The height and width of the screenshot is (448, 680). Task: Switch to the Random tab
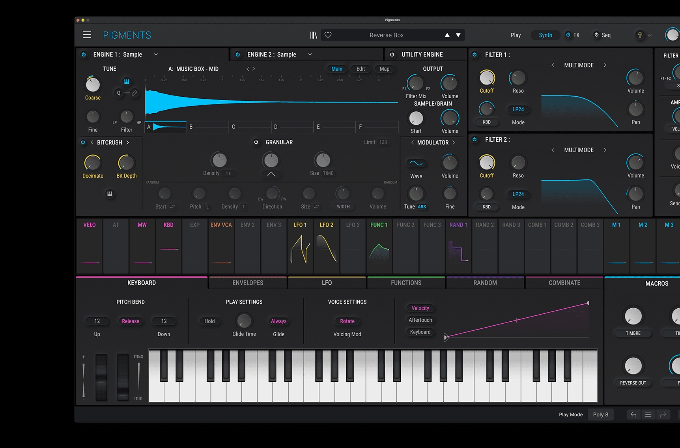point(485,283)
